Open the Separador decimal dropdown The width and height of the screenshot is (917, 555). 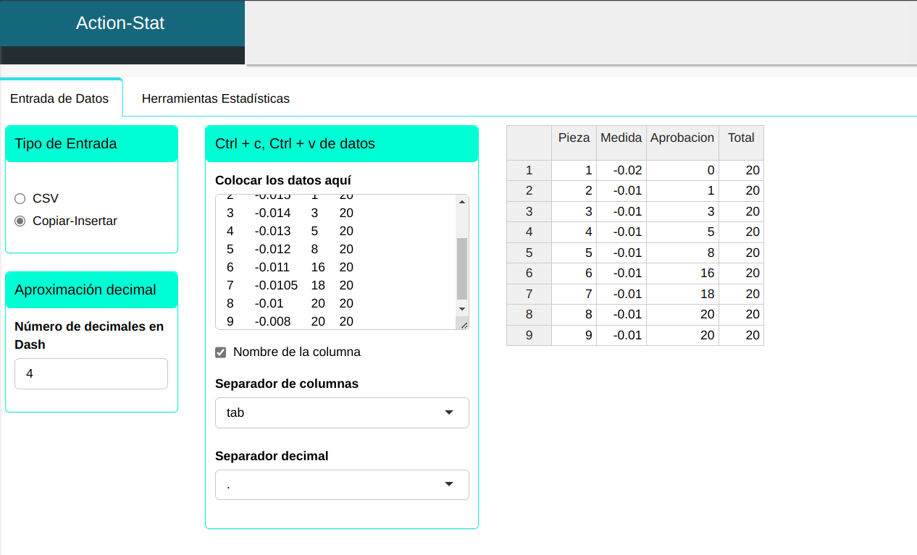pos(342,485)
